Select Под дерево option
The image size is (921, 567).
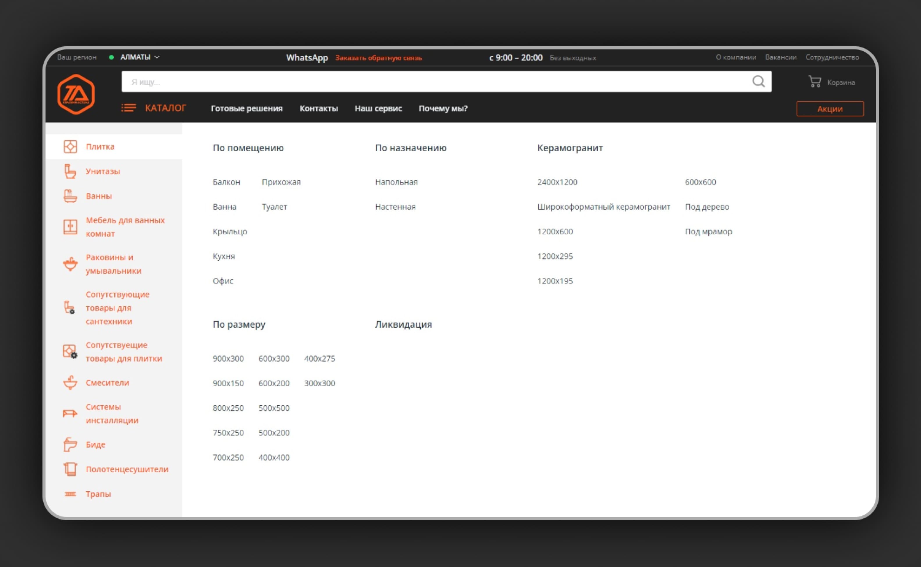(x=707, y=207)
